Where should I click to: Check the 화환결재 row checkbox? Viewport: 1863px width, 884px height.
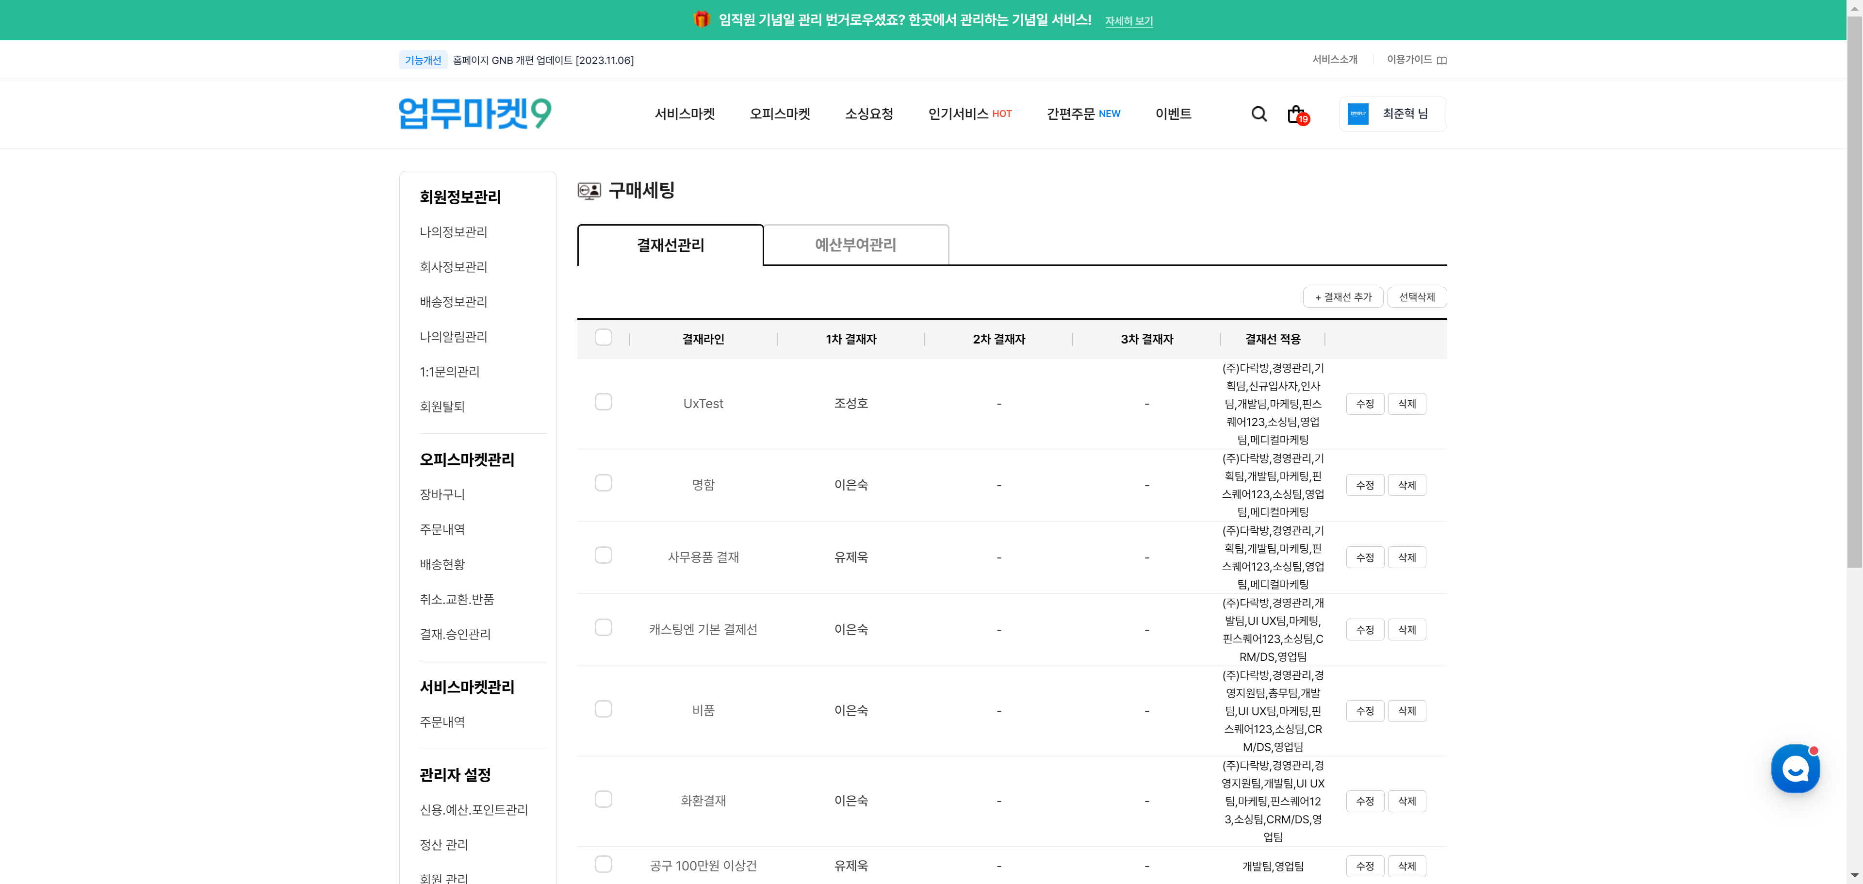tap(603, 799)
